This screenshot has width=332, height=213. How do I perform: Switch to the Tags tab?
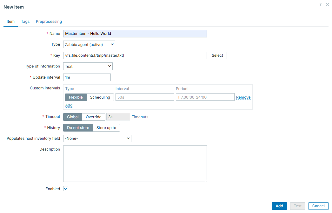point(25,22)
